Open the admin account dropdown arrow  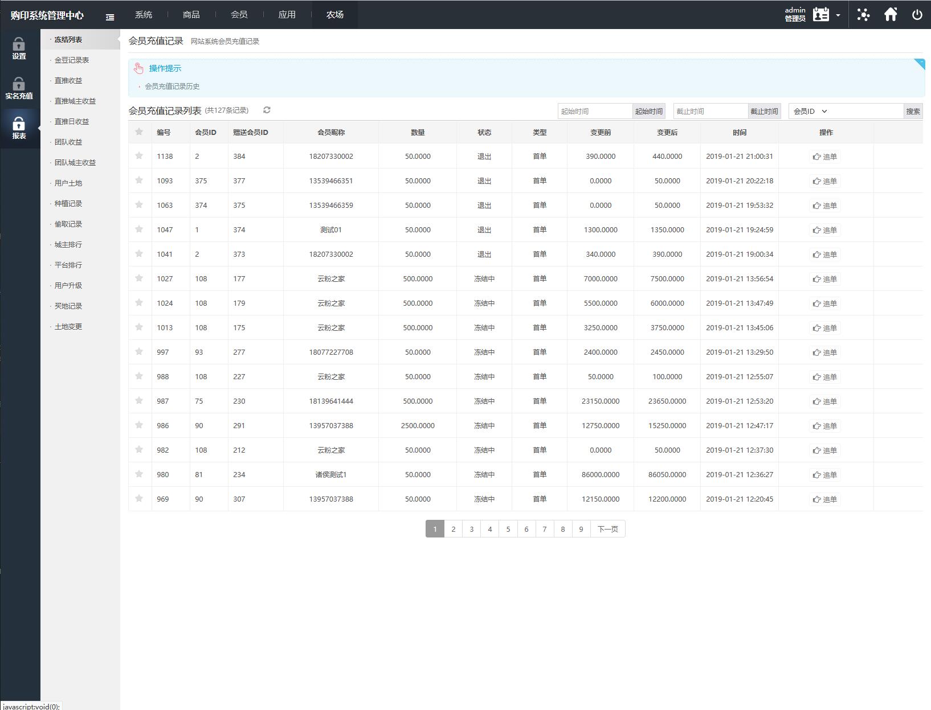click(838, 15)
